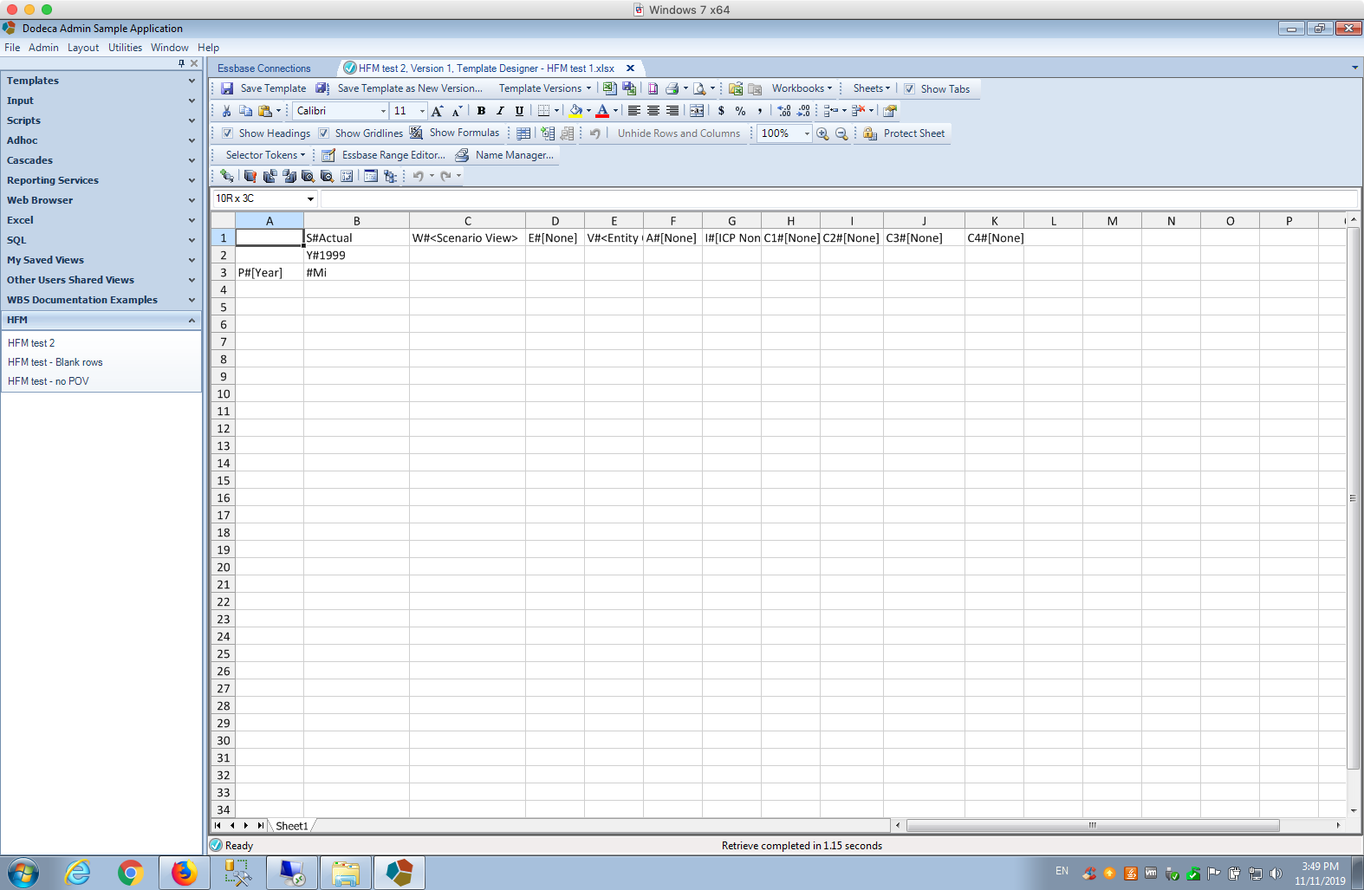Align text right
1364x890 pixels.
coord(672,111)
